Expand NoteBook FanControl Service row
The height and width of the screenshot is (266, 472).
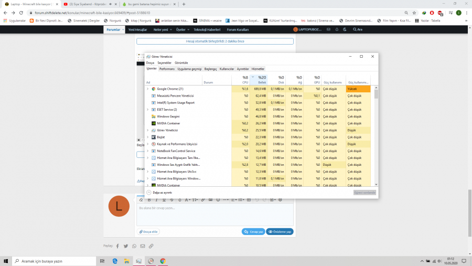pyautogui.click(x=148, y=151)
